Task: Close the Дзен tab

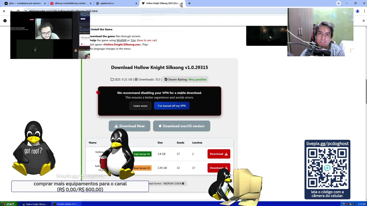Action: (x=44, y=3)
